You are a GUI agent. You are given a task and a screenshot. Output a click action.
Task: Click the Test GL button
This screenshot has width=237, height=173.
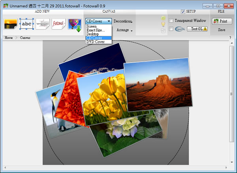pyautogui.click(x=197, y=29)
